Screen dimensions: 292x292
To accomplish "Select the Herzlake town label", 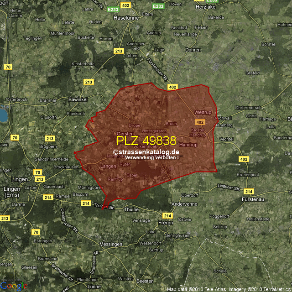I will (205, 7).
